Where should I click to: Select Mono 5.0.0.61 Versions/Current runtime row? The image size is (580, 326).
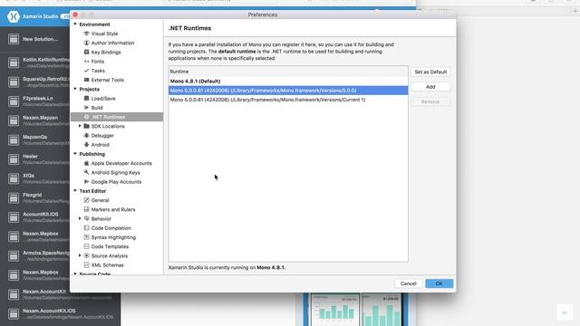coord(288,100)
